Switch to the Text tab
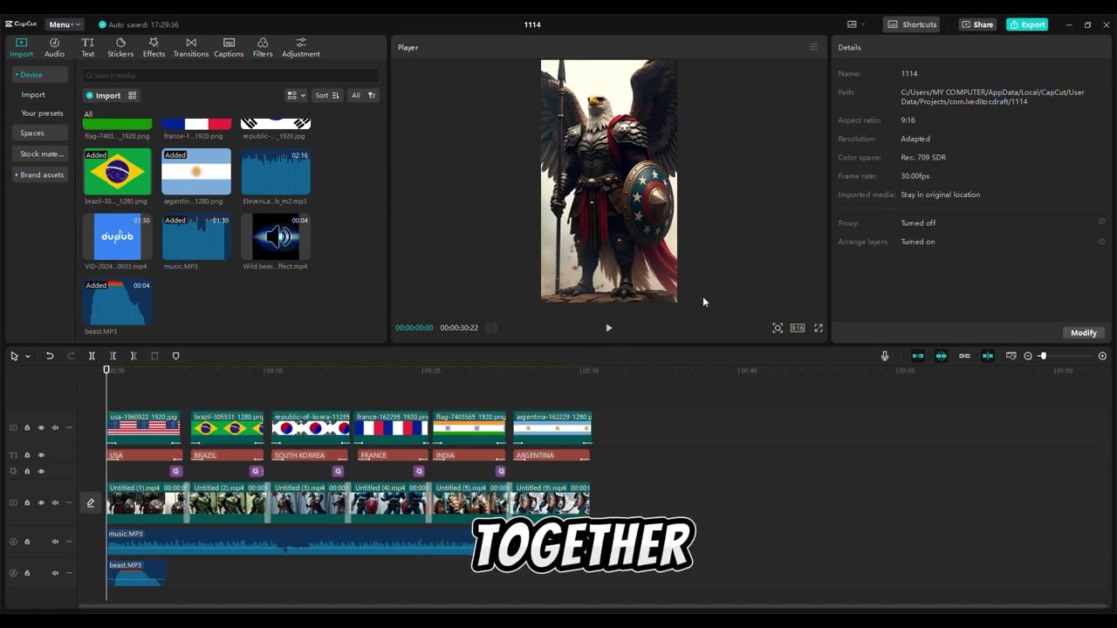 click(88, 47)
